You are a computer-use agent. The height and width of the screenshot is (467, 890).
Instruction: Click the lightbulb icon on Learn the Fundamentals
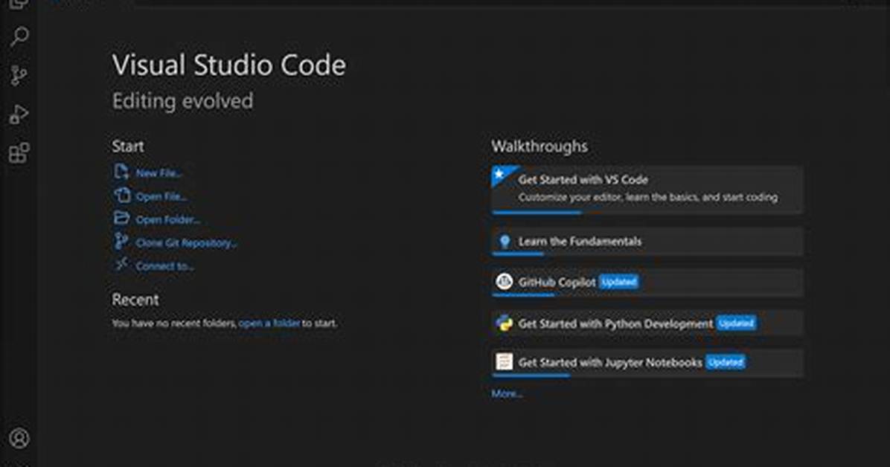504,242
